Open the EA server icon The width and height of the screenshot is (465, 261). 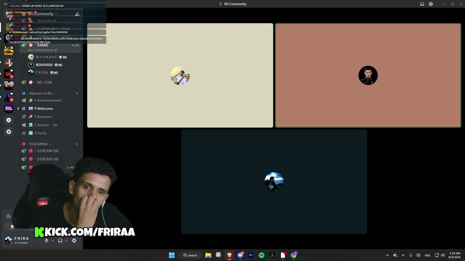(9, 108)
